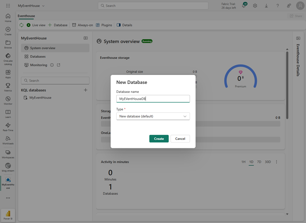Switch to the 30D time range
This screenshot has height=223, width=306.
(x=268, y=162)
